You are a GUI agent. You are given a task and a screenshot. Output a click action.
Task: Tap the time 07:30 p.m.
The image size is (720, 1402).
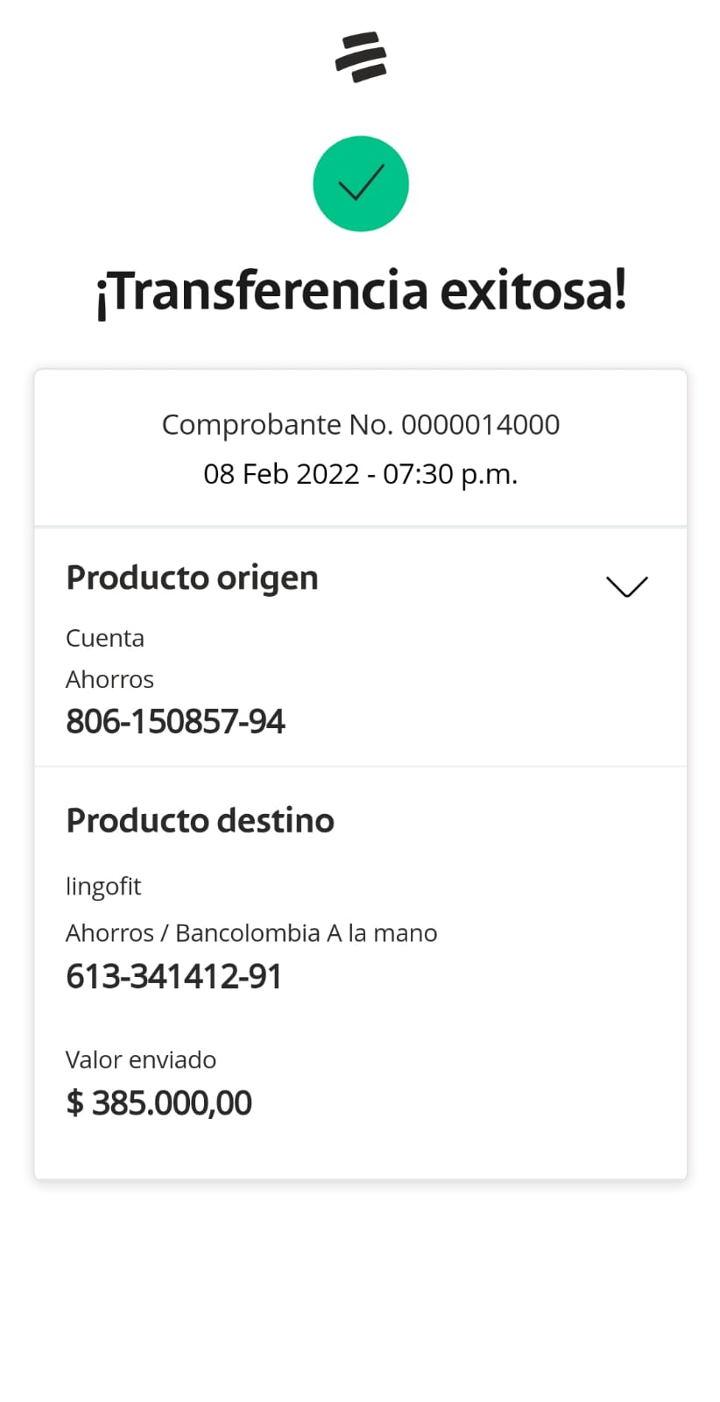click(x=450, y=474)
